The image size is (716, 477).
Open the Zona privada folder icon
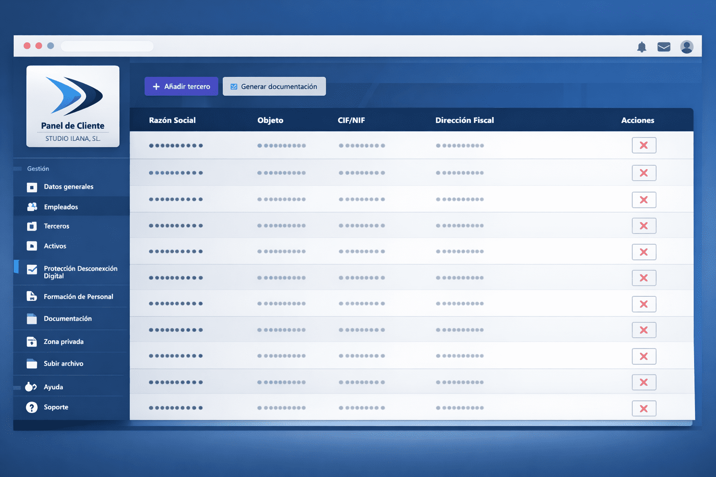tap(32, 341)
